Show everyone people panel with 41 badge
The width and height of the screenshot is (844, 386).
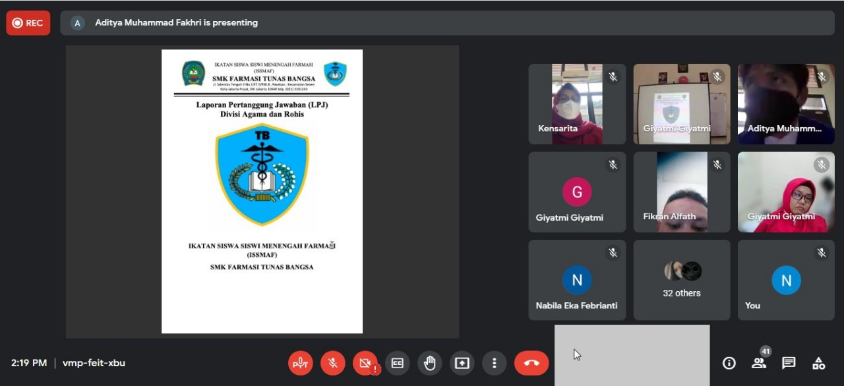click(760, 362)
